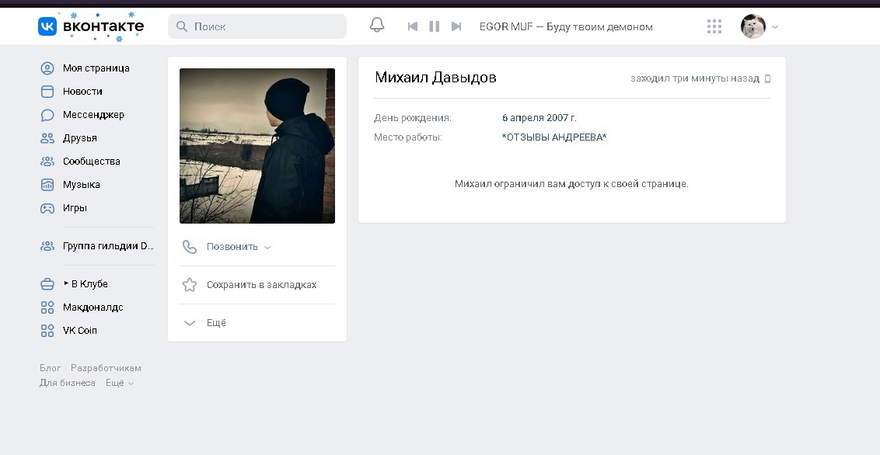Click the profile photo thumbnail

257,146
